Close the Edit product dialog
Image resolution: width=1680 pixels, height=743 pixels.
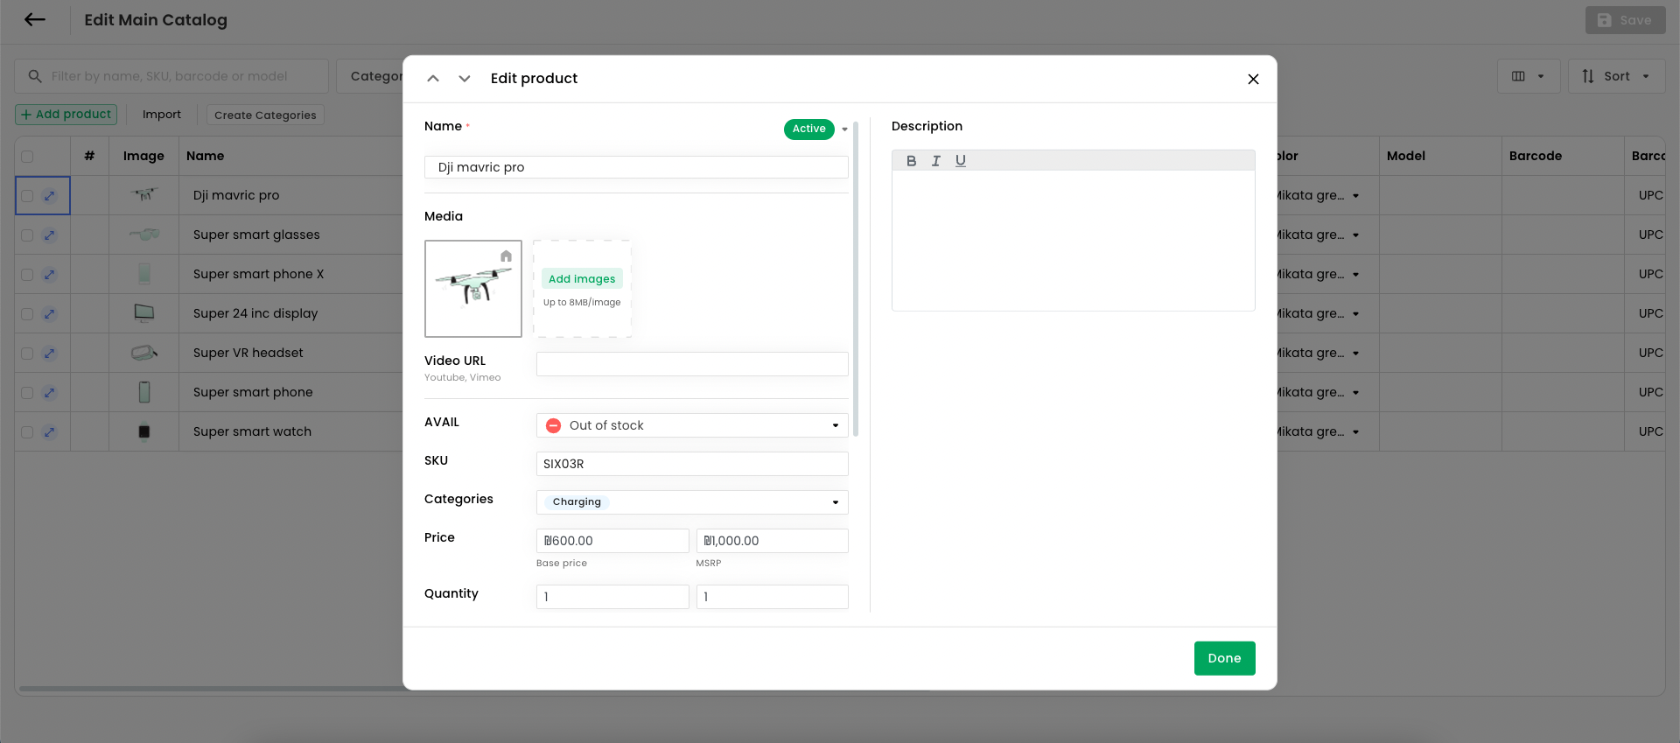[x=1253, y=79]
